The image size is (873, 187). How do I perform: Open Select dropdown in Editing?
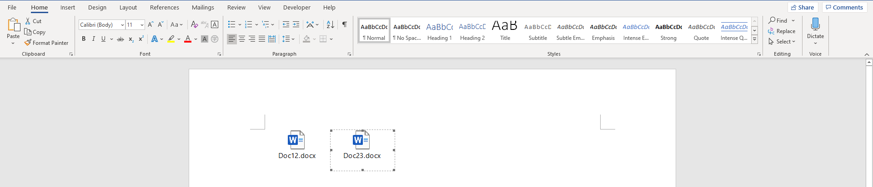click(x=782, y=42)
